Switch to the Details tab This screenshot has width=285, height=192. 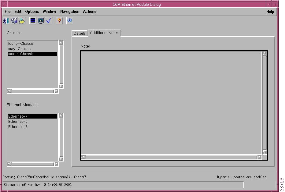(x=80, y=34)
